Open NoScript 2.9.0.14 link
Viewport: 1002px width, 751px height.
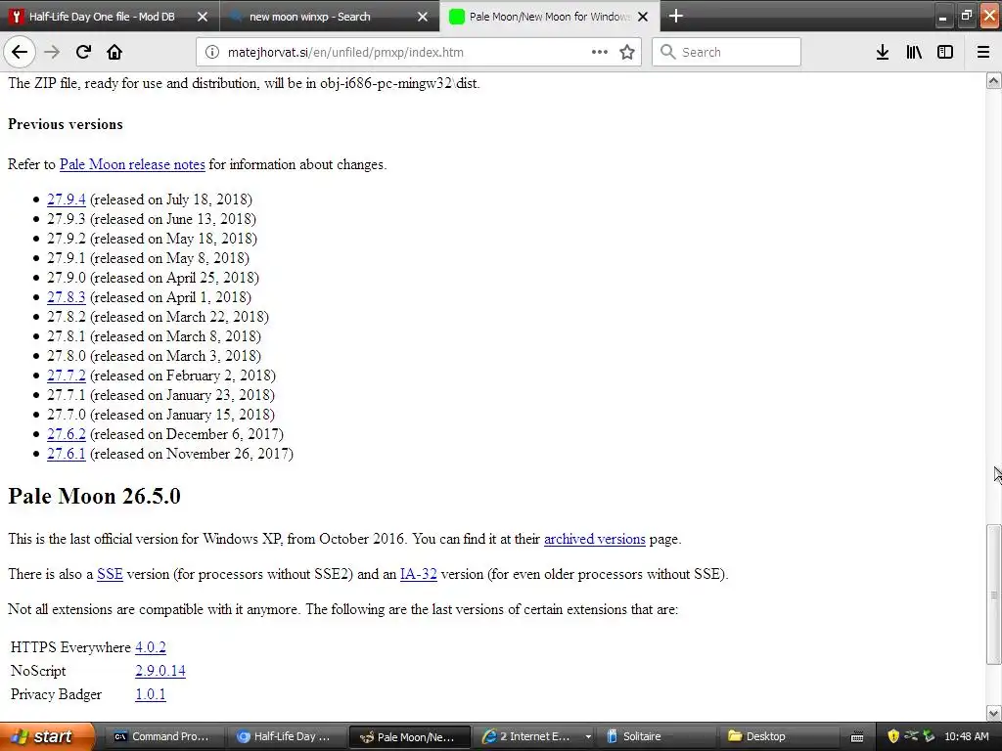coord(160,671)
